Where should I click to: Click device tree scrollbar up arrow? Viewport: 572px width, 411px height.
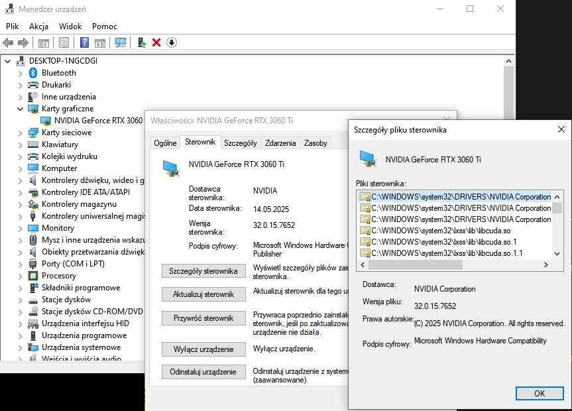(508, 62)
